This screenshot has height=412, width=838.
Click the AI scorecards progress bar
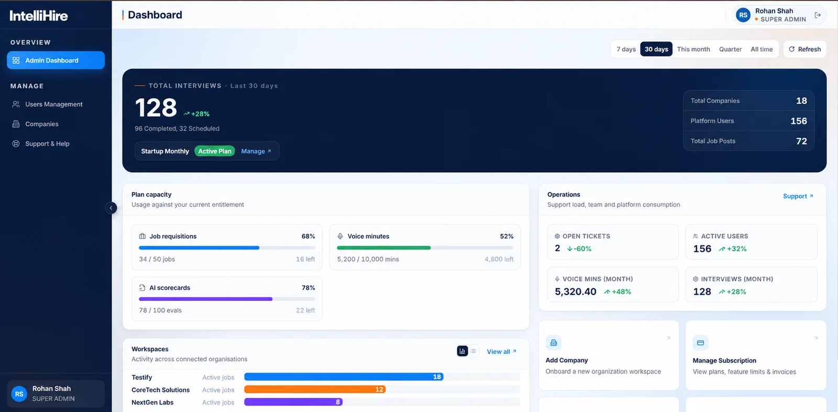[227, 299]
